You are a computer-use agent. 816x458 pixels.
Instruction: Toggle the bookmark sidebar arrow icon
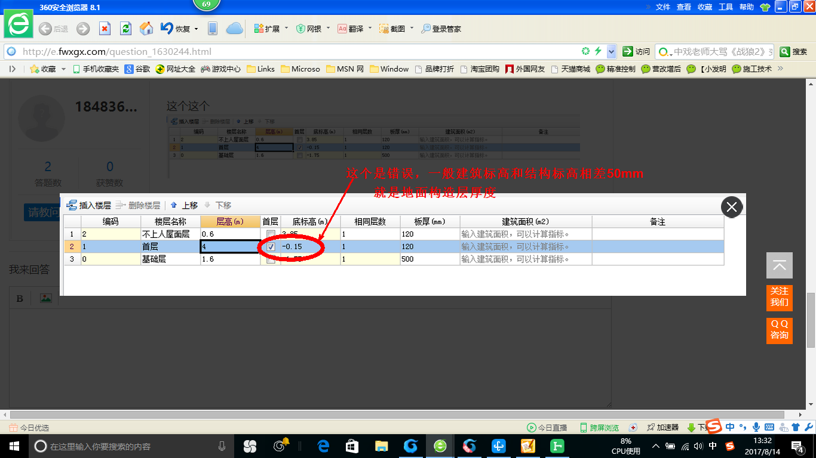click(x=13, y=69)
